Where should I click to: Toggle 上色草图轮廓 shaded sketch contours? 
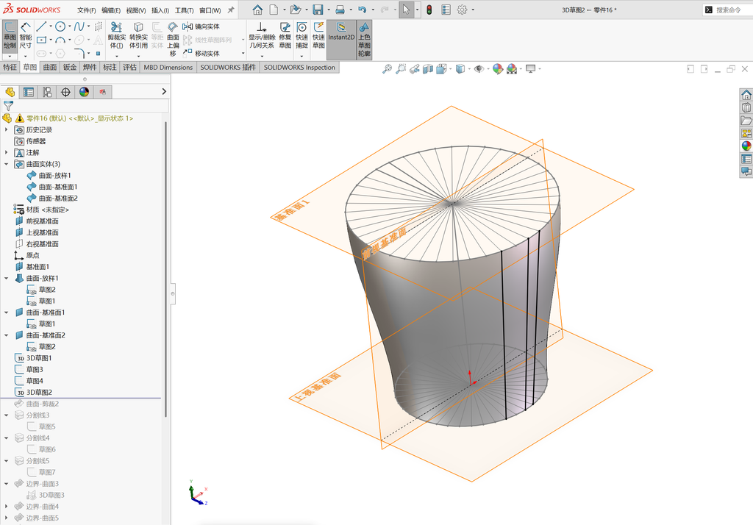pos(364,40)
